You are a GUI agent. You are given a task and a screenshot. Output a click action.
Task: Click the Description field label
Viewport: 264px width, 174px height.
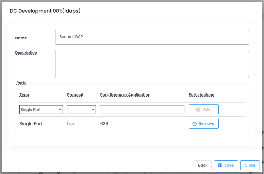pyautogui.click(x=26, y=53)
